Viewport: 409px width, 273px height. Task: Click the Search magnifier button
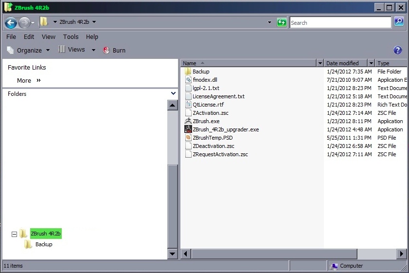click(399, 22)
